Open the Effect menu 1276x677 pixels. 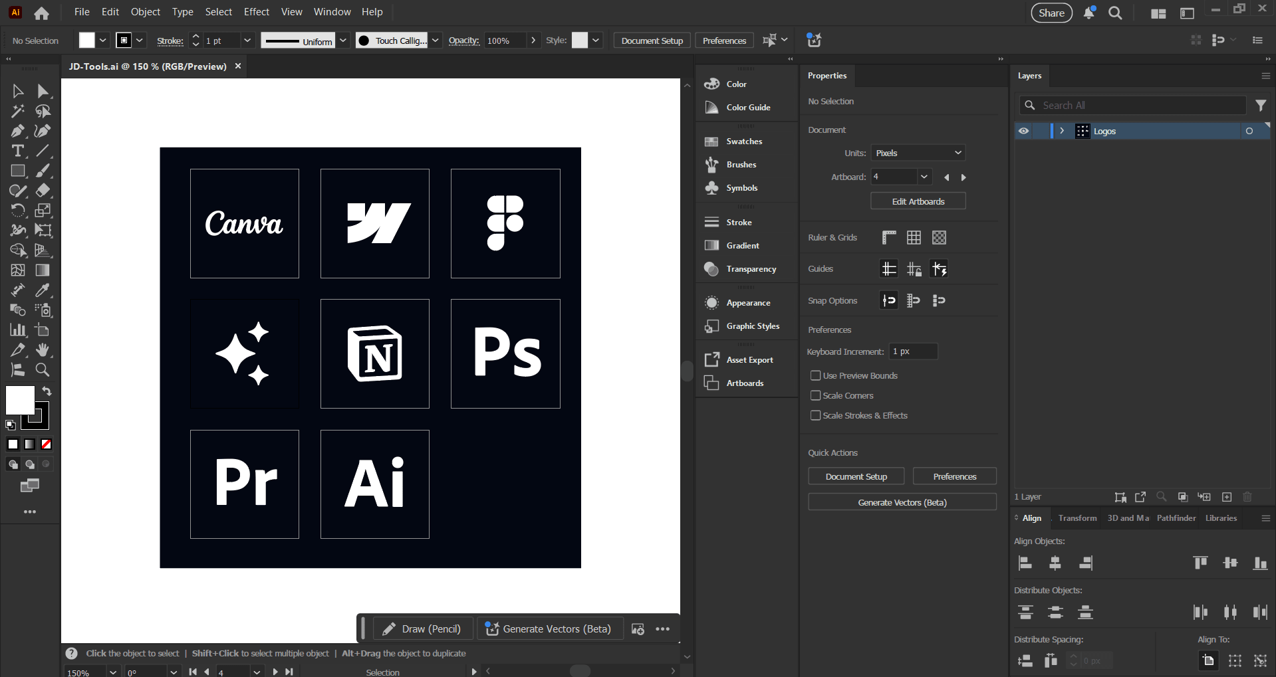256,12
